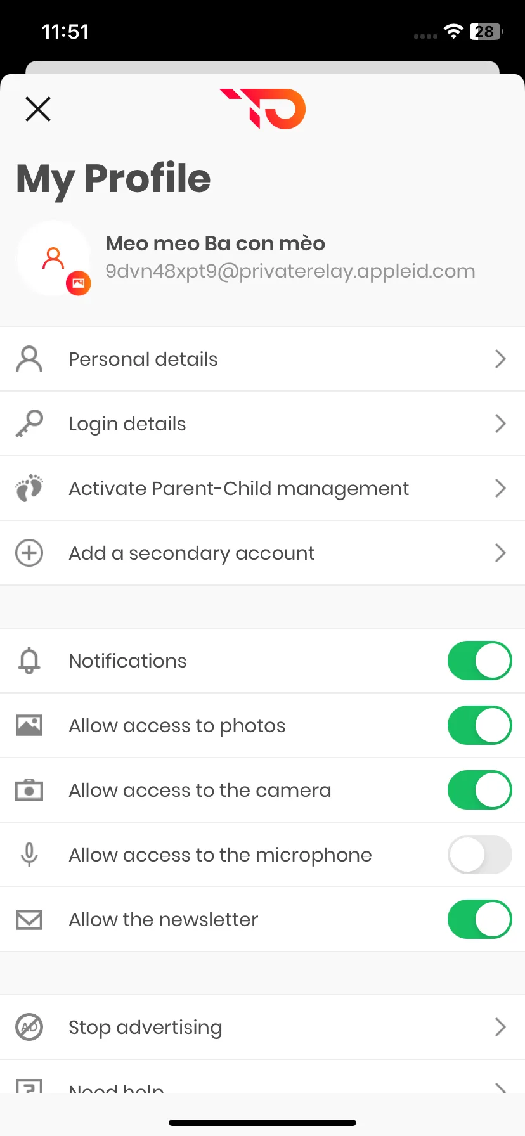Tap the key icon for Login details

point(29,423)
